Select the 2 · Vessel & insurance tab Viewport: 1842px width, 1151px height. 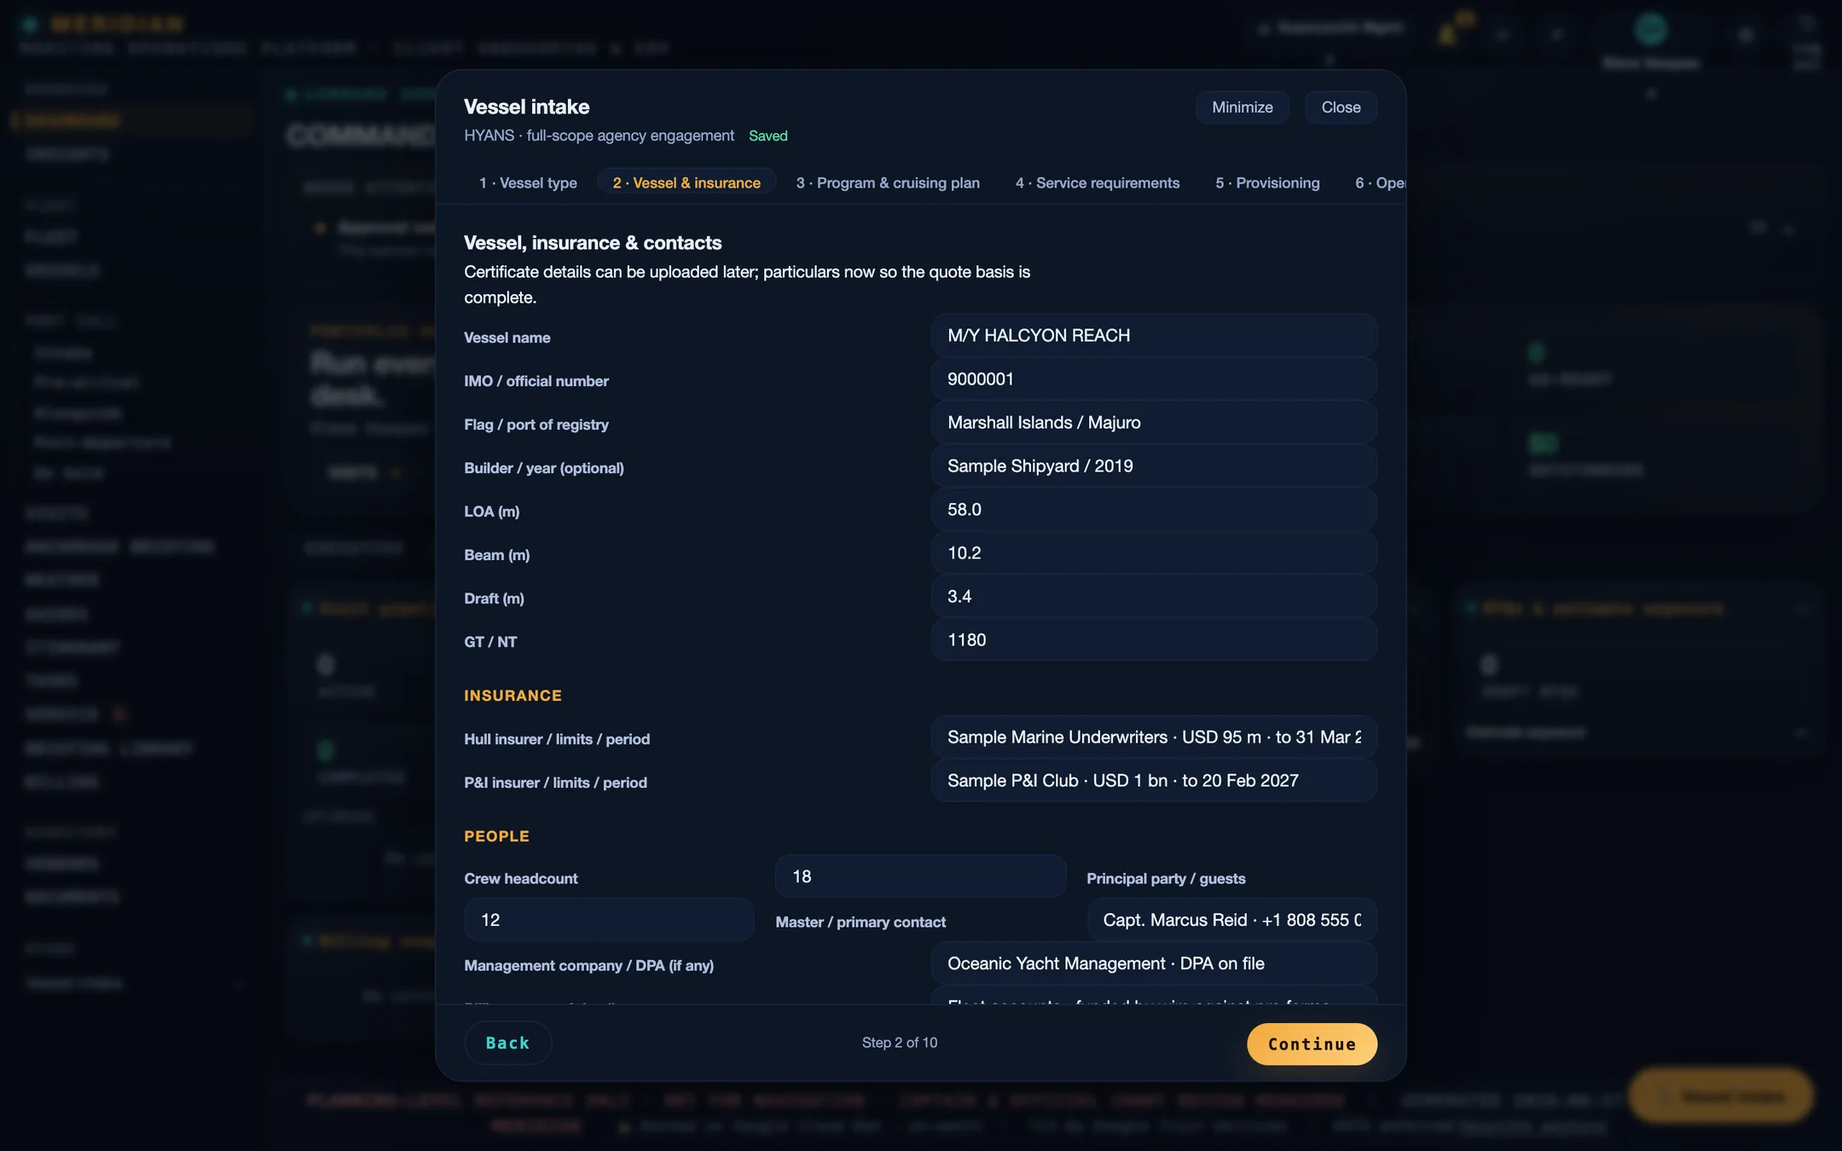[x=686, y=182]
